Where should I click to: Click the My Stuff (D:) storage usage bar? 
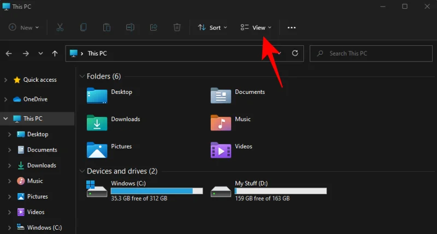pos(281,191)
